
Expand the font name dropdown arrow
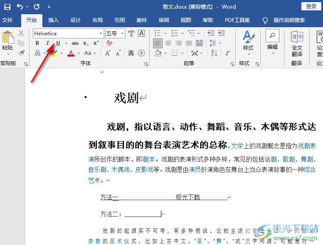[x=101, y=33]
